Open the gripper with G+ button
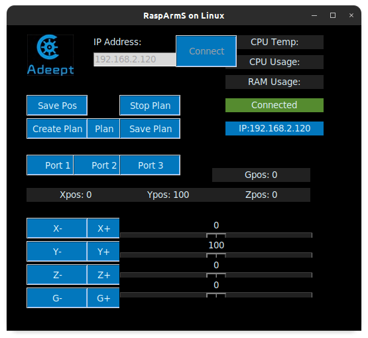Viewport: 368px width, 338px height. coord(103,298)
